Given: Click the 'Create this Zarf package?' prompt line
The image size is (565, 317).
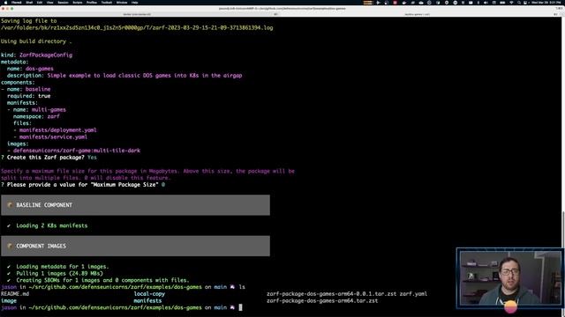Looking at the screenshot, I should [49, 158].
